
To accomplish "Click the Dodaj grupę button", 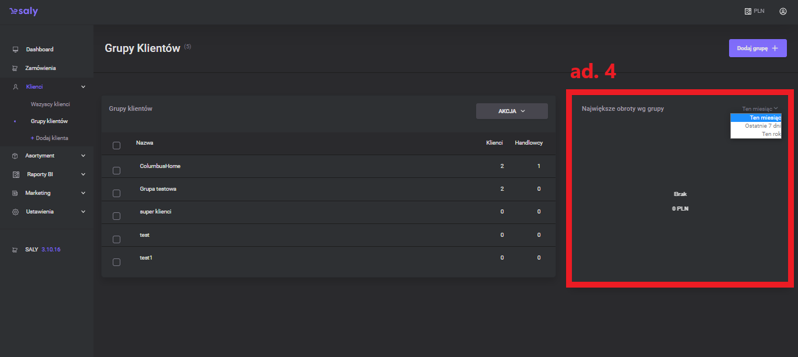I will tap(757, 48).
